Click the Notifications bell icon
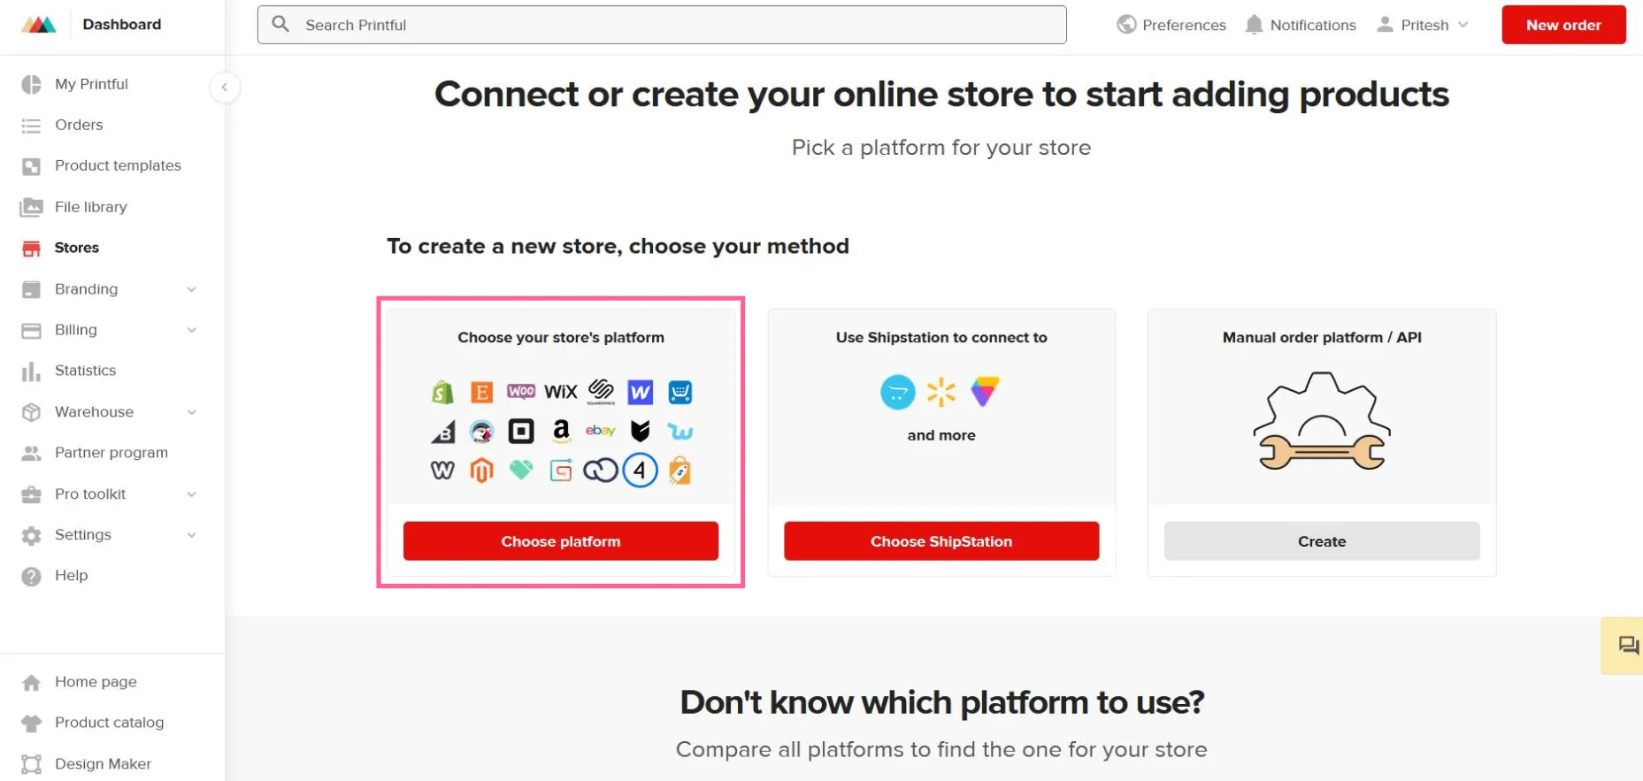This screenshot has height=781, width=1643. (1254, 25)
